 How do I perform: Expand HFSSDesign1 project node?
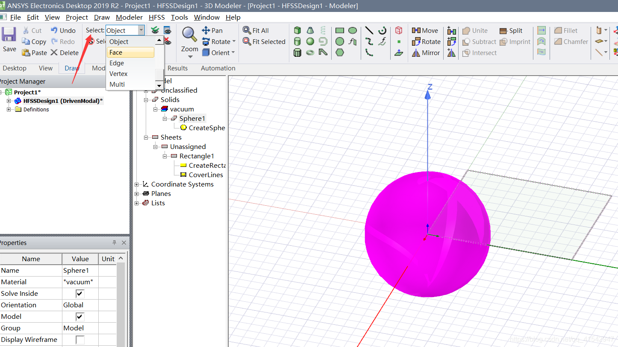tap(9, 101)
